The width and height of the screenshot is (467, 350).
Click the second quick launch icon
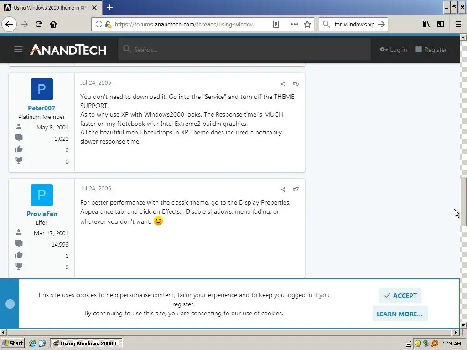[x=42, y=344]
